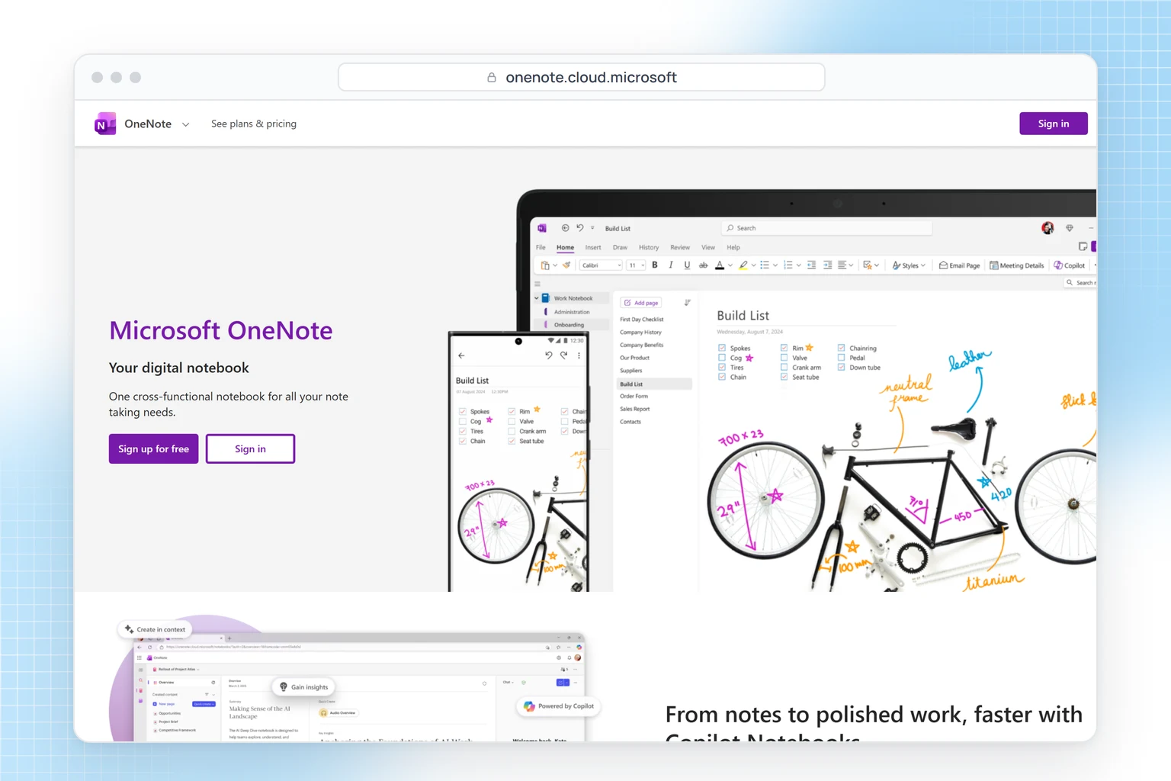Open the Calibri font name dropdown
Screen dimensions: 1171x781
601,265
